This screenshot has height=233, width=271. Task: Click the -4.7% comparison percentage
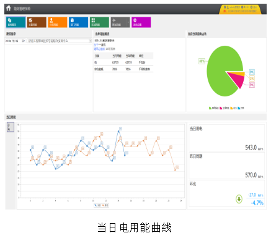[257, 203]
